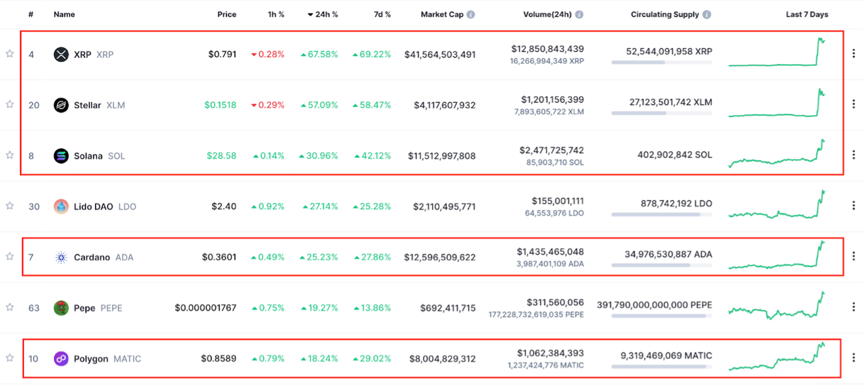The width and height of the screenshot is (866, 387).
Task: Open the Pepe PEPE coin page link
Action: pyautogui.click(x=98, y=308)
